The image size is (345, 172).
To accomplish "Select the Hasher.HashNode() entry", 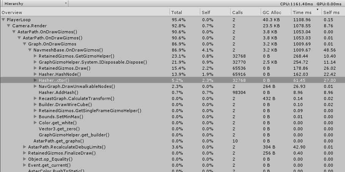I will (60, 74).
